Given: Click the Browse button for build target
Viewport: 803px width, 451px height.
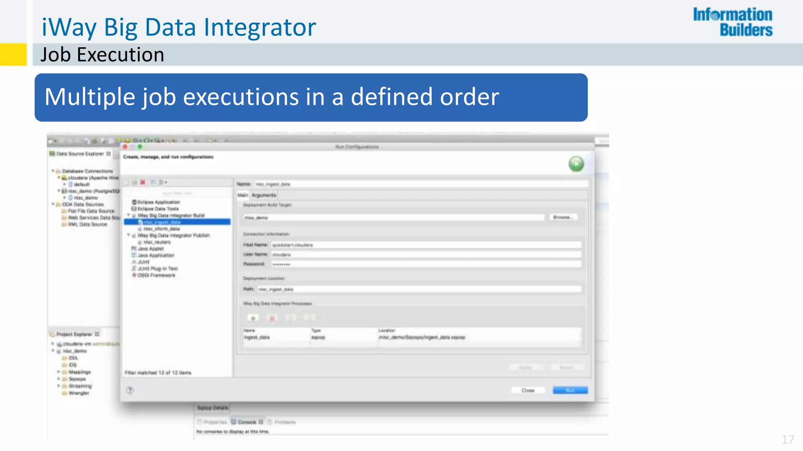Looking at the screenshot, I should pos(563,217).
